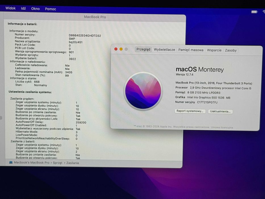This screenshot has width=265, height=199.
Task: Check the battery icon in menu bar
Action: coord(254,12)
